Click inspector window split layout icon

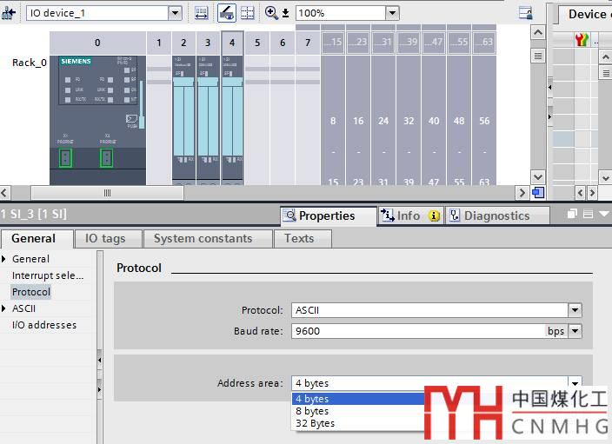pos(589,214)
